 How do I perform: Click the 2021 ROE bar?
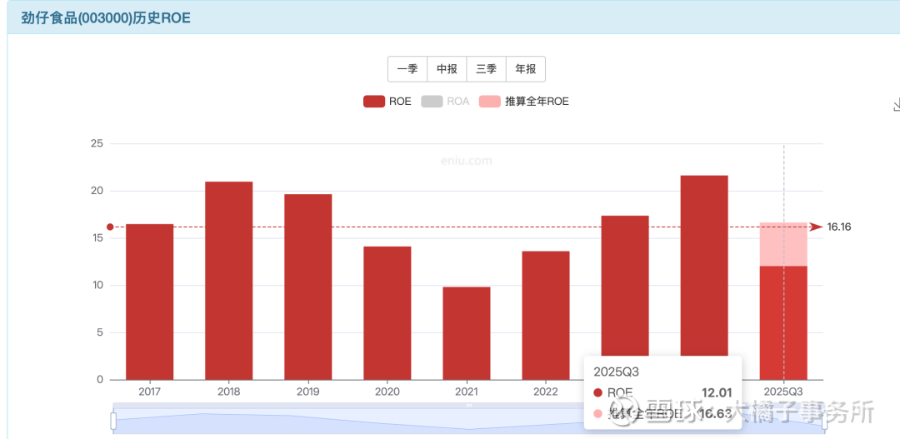(x=467, y=333)
